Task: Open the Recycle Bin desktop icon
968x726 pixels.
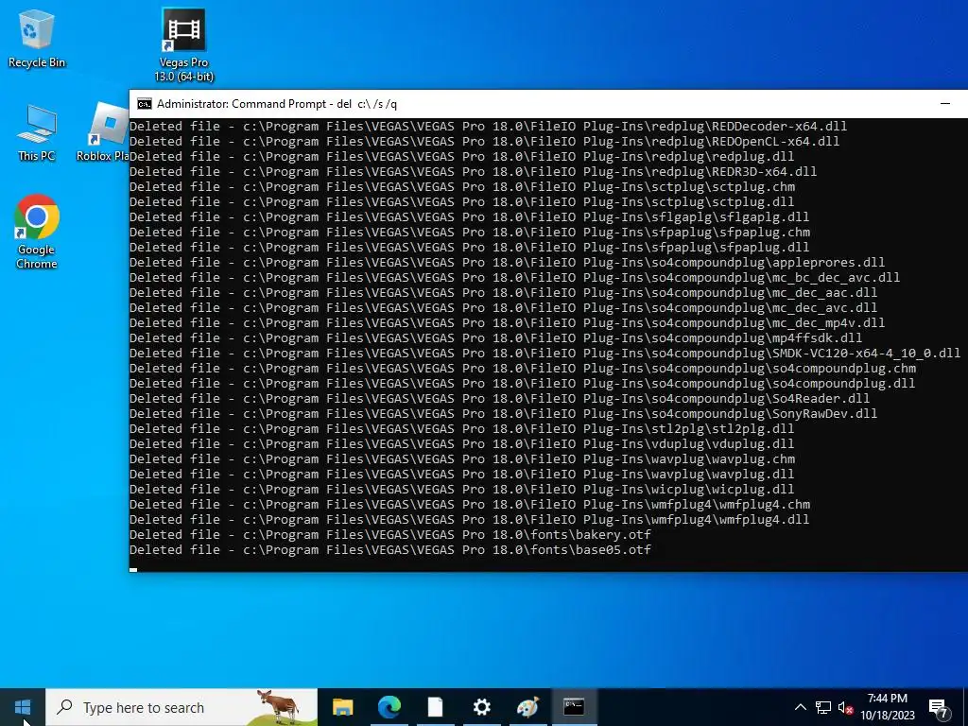Action: (x=37, y=38)
